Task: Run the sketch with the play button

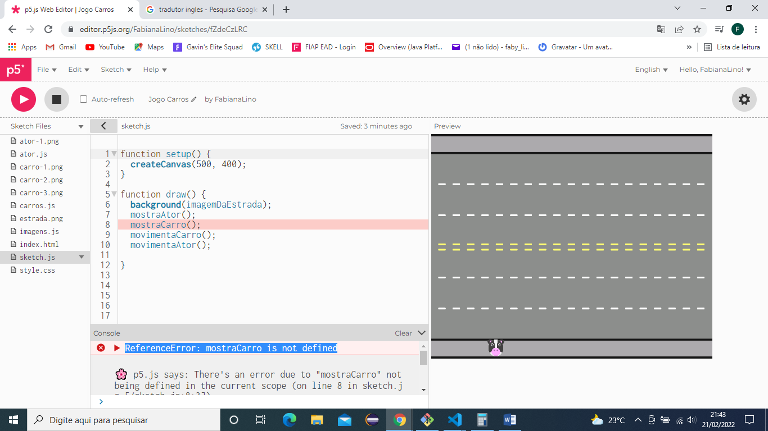Action: click(24, 99)
